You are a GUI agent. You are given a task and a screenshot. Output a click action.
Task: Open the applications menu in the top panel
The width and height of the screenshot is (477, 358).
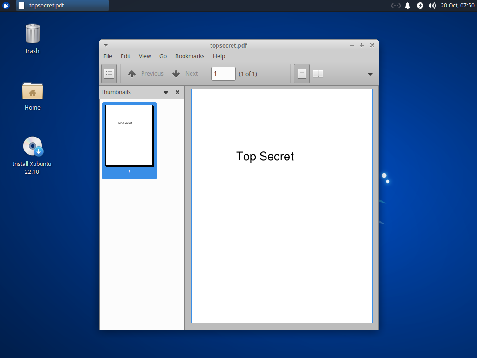click(6, 6)
